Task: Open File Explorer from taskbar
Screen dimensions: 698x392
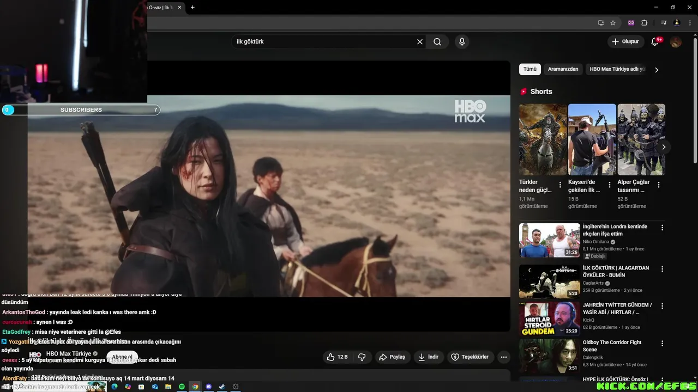Action: [168, 387]
